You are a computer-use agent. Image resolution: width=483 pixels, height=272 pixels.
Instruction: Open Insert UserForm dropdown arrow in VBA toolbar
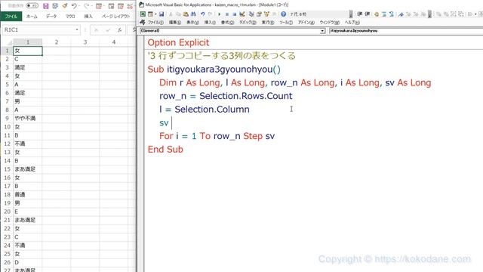155,14
